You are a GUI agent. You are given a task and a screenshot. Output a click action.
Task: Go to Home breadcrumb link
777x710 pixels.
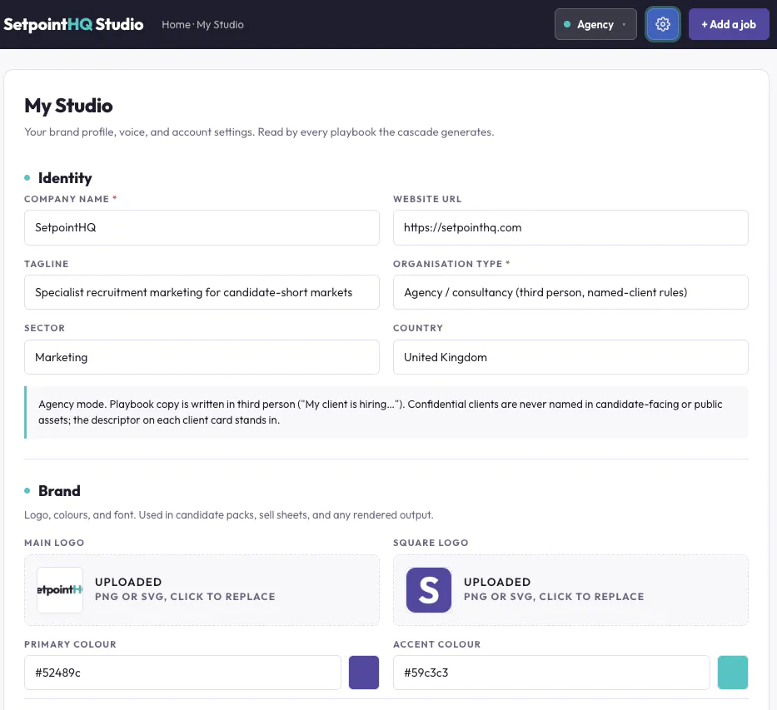click(176, 25)
